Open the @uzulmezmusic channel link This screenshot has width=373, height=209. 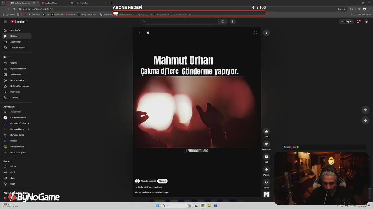tap(148, 181)
